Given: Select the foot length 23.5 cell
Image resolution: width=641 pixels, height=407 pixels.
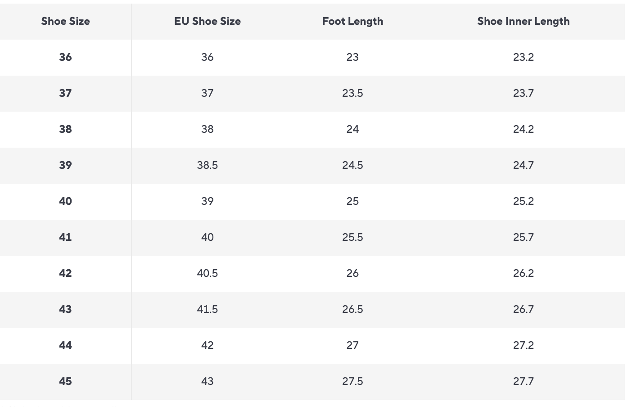Looking at the screenshot, I should [x=352, y=93].
